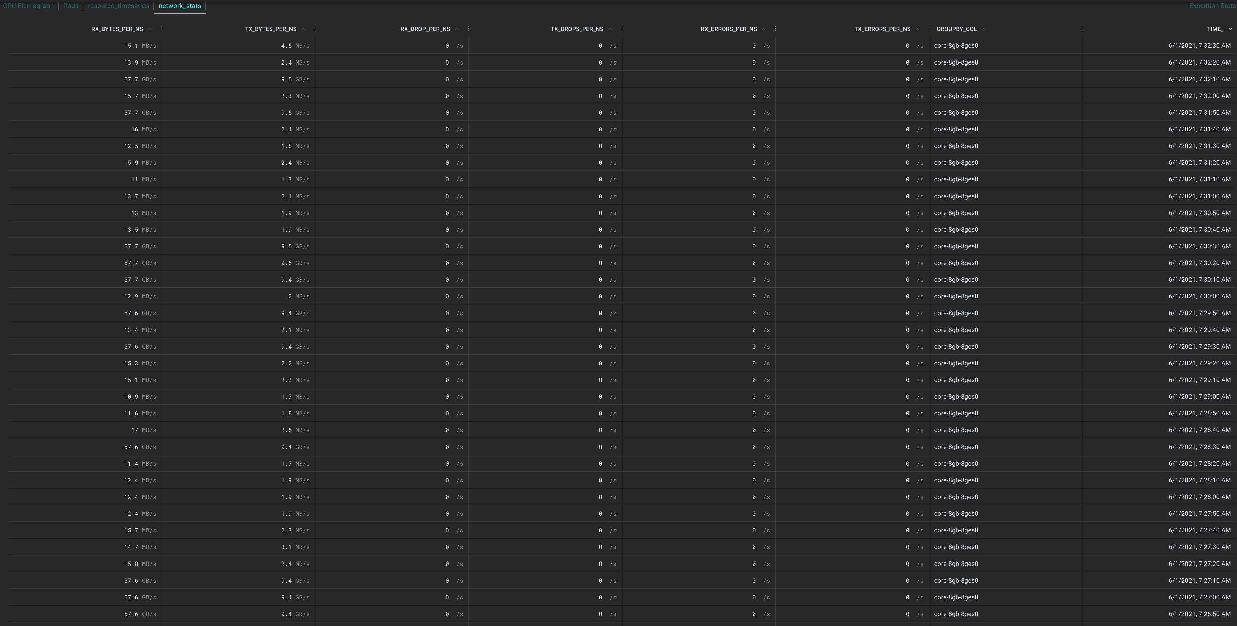Open the Execution Stats link
1237x626 pixels.
point(1212,6)
